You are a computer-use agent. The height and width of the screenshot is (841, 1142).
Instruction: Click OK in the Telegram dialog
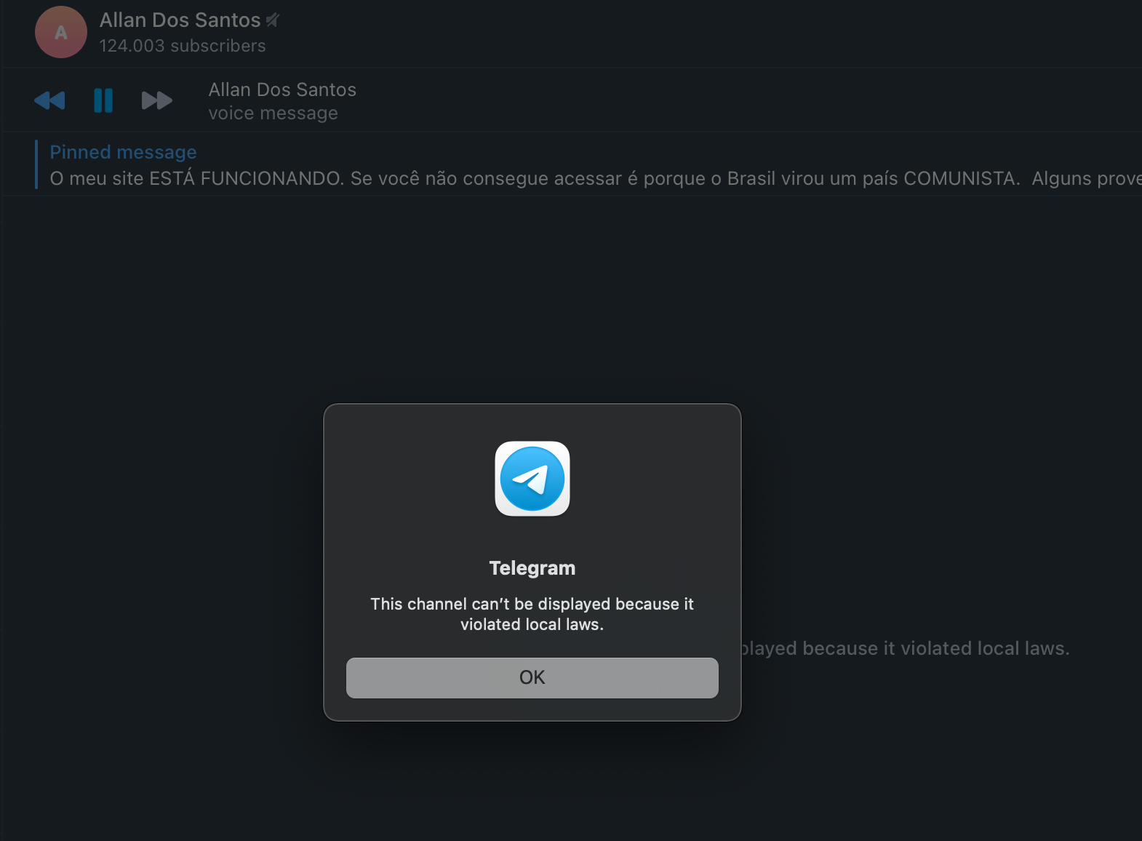click(532, 677)
